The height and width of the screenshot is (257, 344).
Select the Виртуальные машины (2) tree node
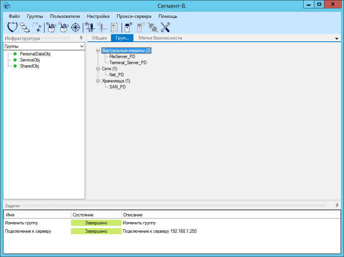(126, 50)
